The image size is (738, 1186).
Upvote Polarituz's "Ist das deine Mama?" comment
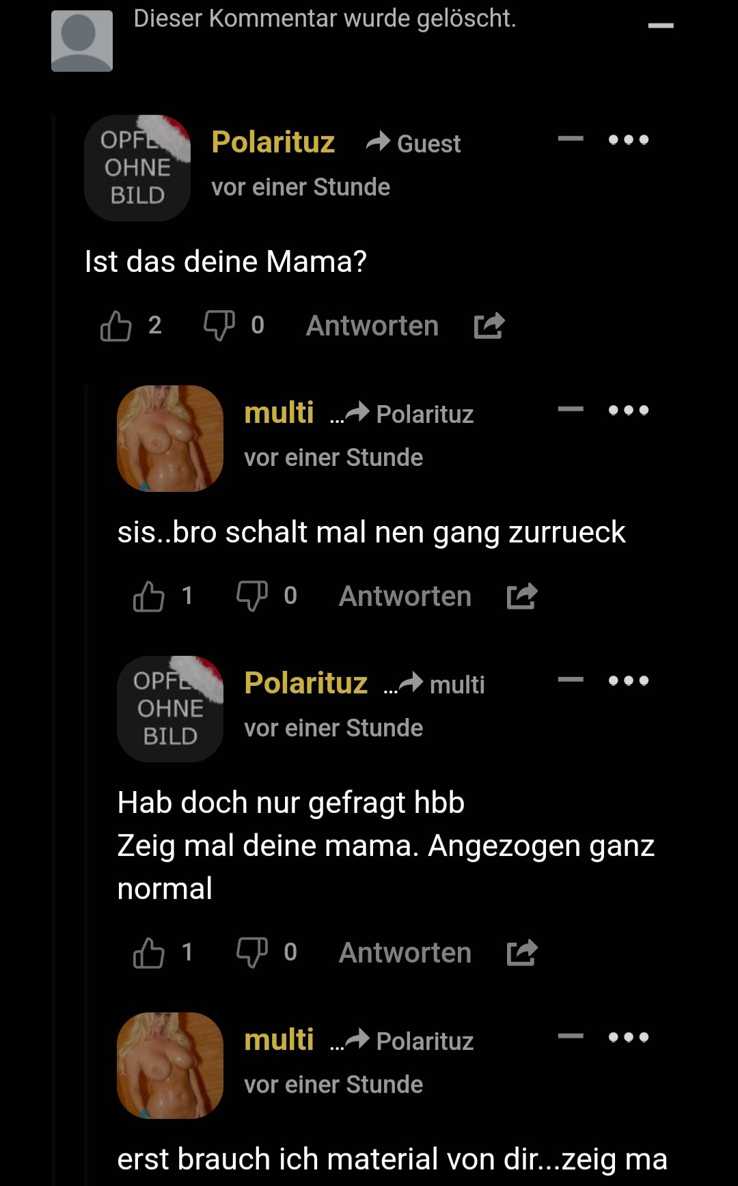pyautogui.click(x=115, y=326)
